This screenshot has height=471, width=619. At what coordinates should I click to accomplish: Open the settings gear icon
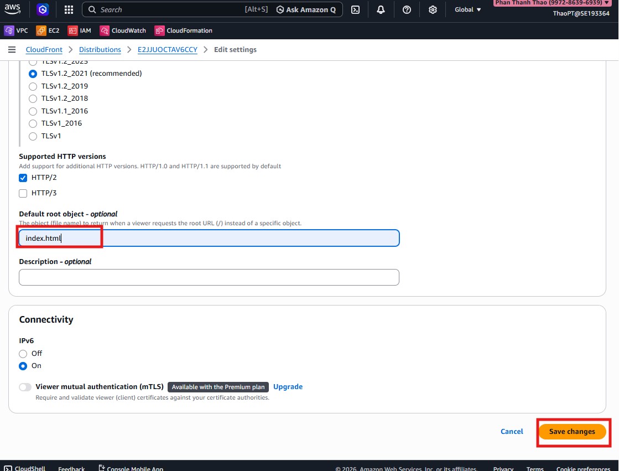[433, 9]
